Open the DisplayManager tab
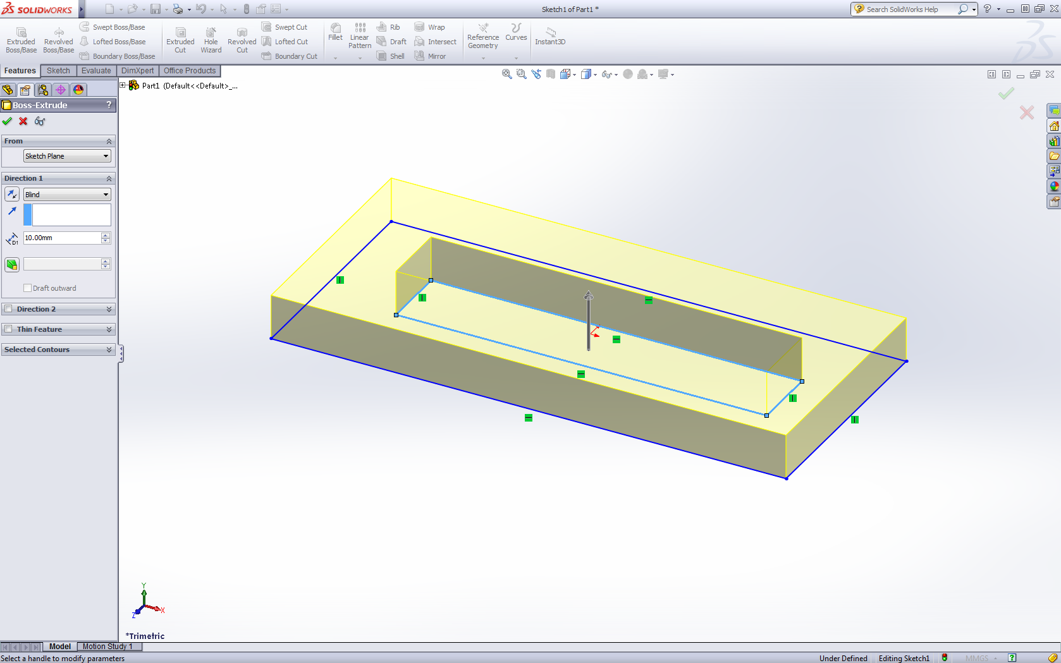Image resolution: width=1061 pixels, height=663 pixels. point(78,90)
